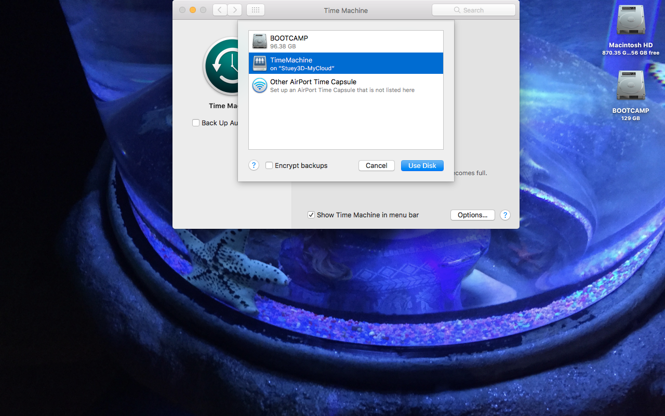Click the Use Disk button
This screenshot has height=416, width=665.
point(422,165)
